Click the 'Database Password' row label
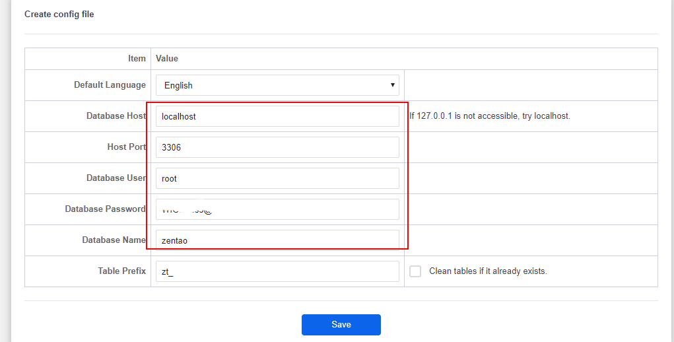Screen dimensions: 674x342 [x=105, y=209]
